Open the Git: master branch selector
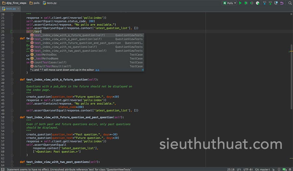293x171 pixels. [262, 169]
